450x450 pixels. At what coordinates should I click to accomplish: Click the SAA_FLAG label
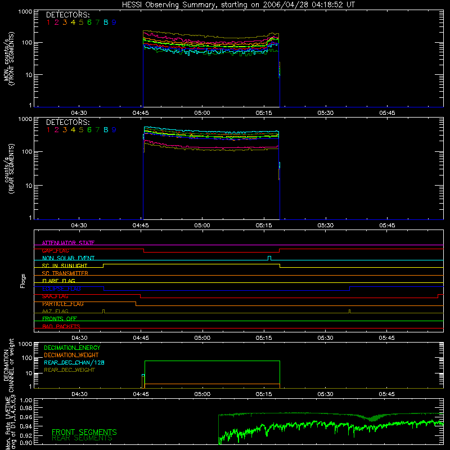[x=55, y=296]
